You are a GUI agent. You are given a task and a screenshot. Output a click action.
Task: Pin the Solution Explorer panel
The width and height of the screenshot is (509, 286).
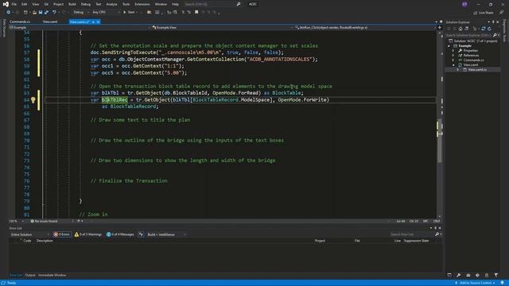pyautogui.click(x=493, y=22)
